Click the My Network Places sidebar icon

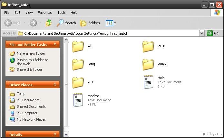pyautogui.click(x=12, y=119)
